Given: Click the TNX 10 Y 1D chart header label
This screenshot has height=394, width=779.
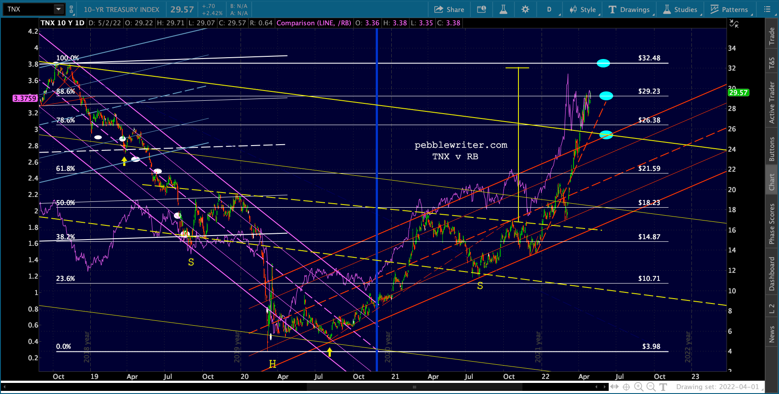Looking at the screenshot, I should (62, 23).
